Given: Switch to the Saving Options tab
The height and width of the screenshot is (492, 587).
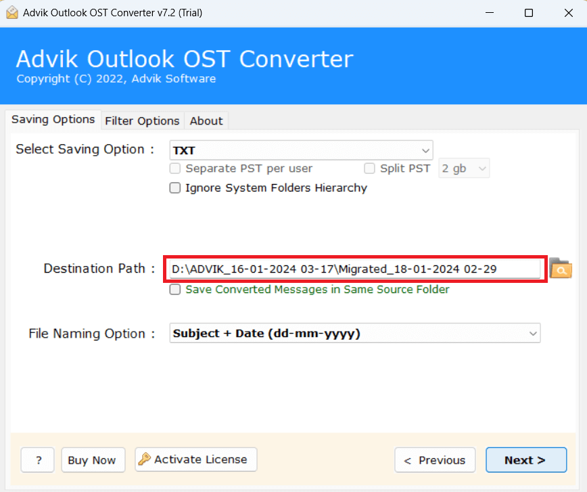Looking at the screenshot, I should click(x=53, y=120).
